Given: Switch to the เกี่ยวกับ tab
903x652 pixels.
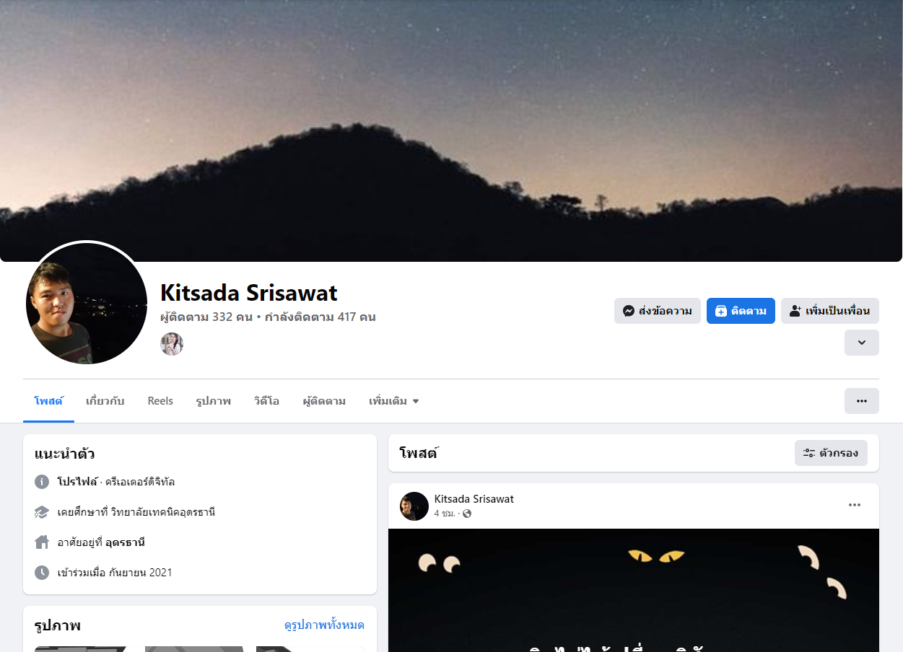Looking at the screenshot, I should pyautogui.click(x=105, y=401).
